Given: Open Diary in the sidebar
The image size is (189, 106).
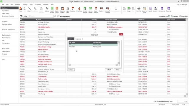Looking at the screenshot, I should click(x=4, y=59).
